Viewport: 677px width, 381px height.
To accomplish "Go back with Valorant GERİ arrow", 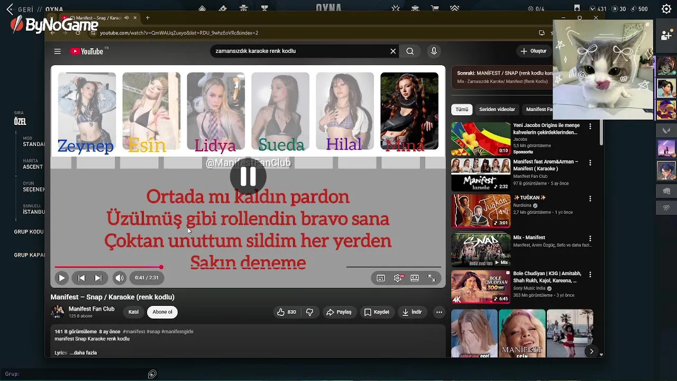I will (10, 9).
